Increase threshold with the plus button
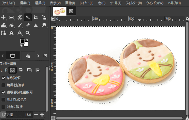The image size is (189, 120). pos(42,115)
